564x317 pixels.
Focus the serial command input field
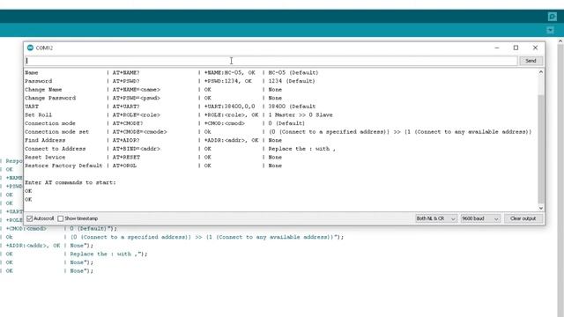(x=271, y=61)
